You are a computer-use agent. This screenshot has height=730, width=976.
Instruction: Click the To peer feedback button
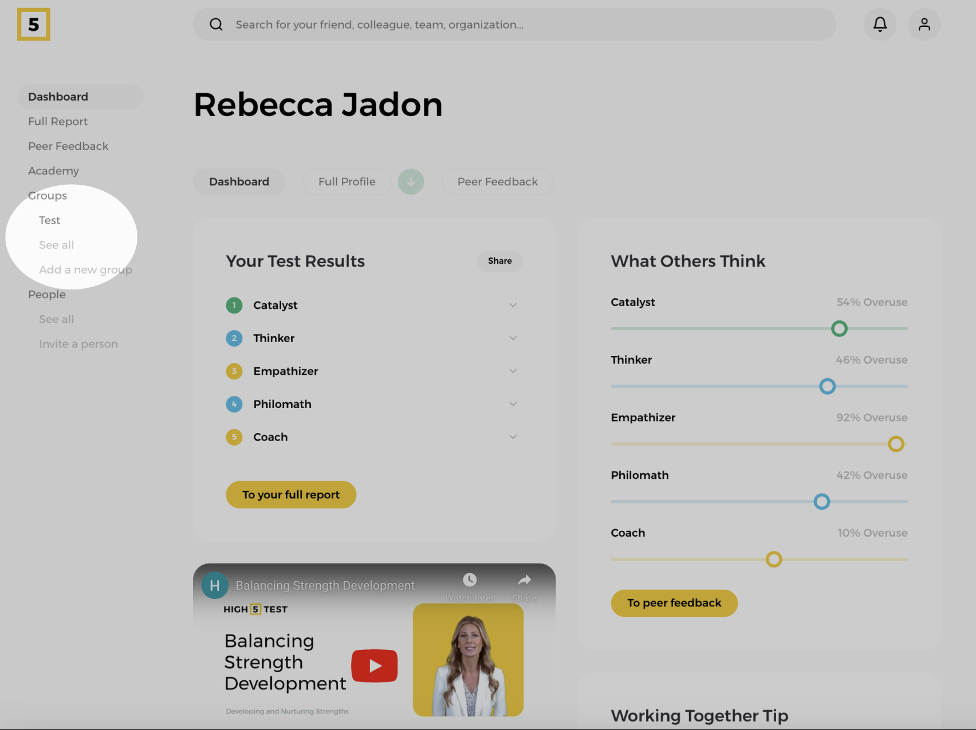(674, 603)
